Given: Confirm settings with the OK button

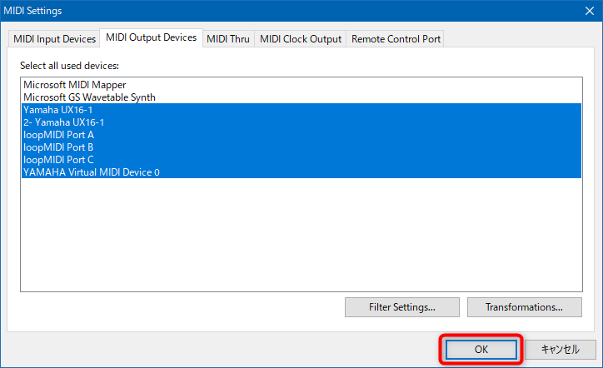Looking at the screenshot, I should tap(481, 349).
